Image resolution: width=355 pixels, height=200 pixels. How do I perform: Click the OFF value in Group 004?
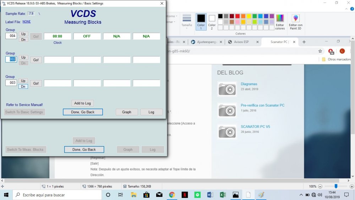(x=87, y=36)
